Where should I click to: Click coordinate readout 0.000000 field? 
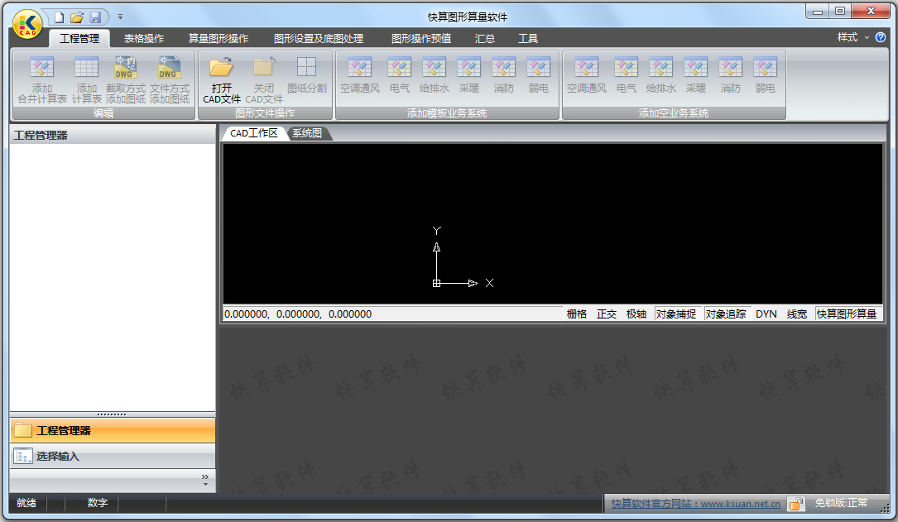pyautogui.click(x=393, y=314)
